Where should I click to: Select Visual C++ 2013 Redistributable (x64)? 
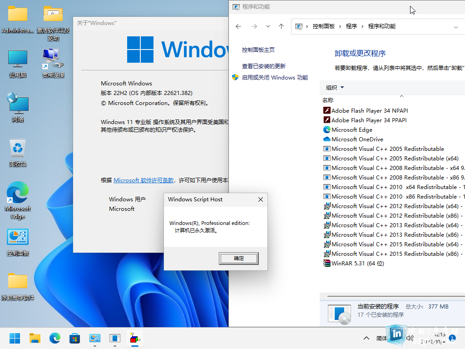click(393, 225)
